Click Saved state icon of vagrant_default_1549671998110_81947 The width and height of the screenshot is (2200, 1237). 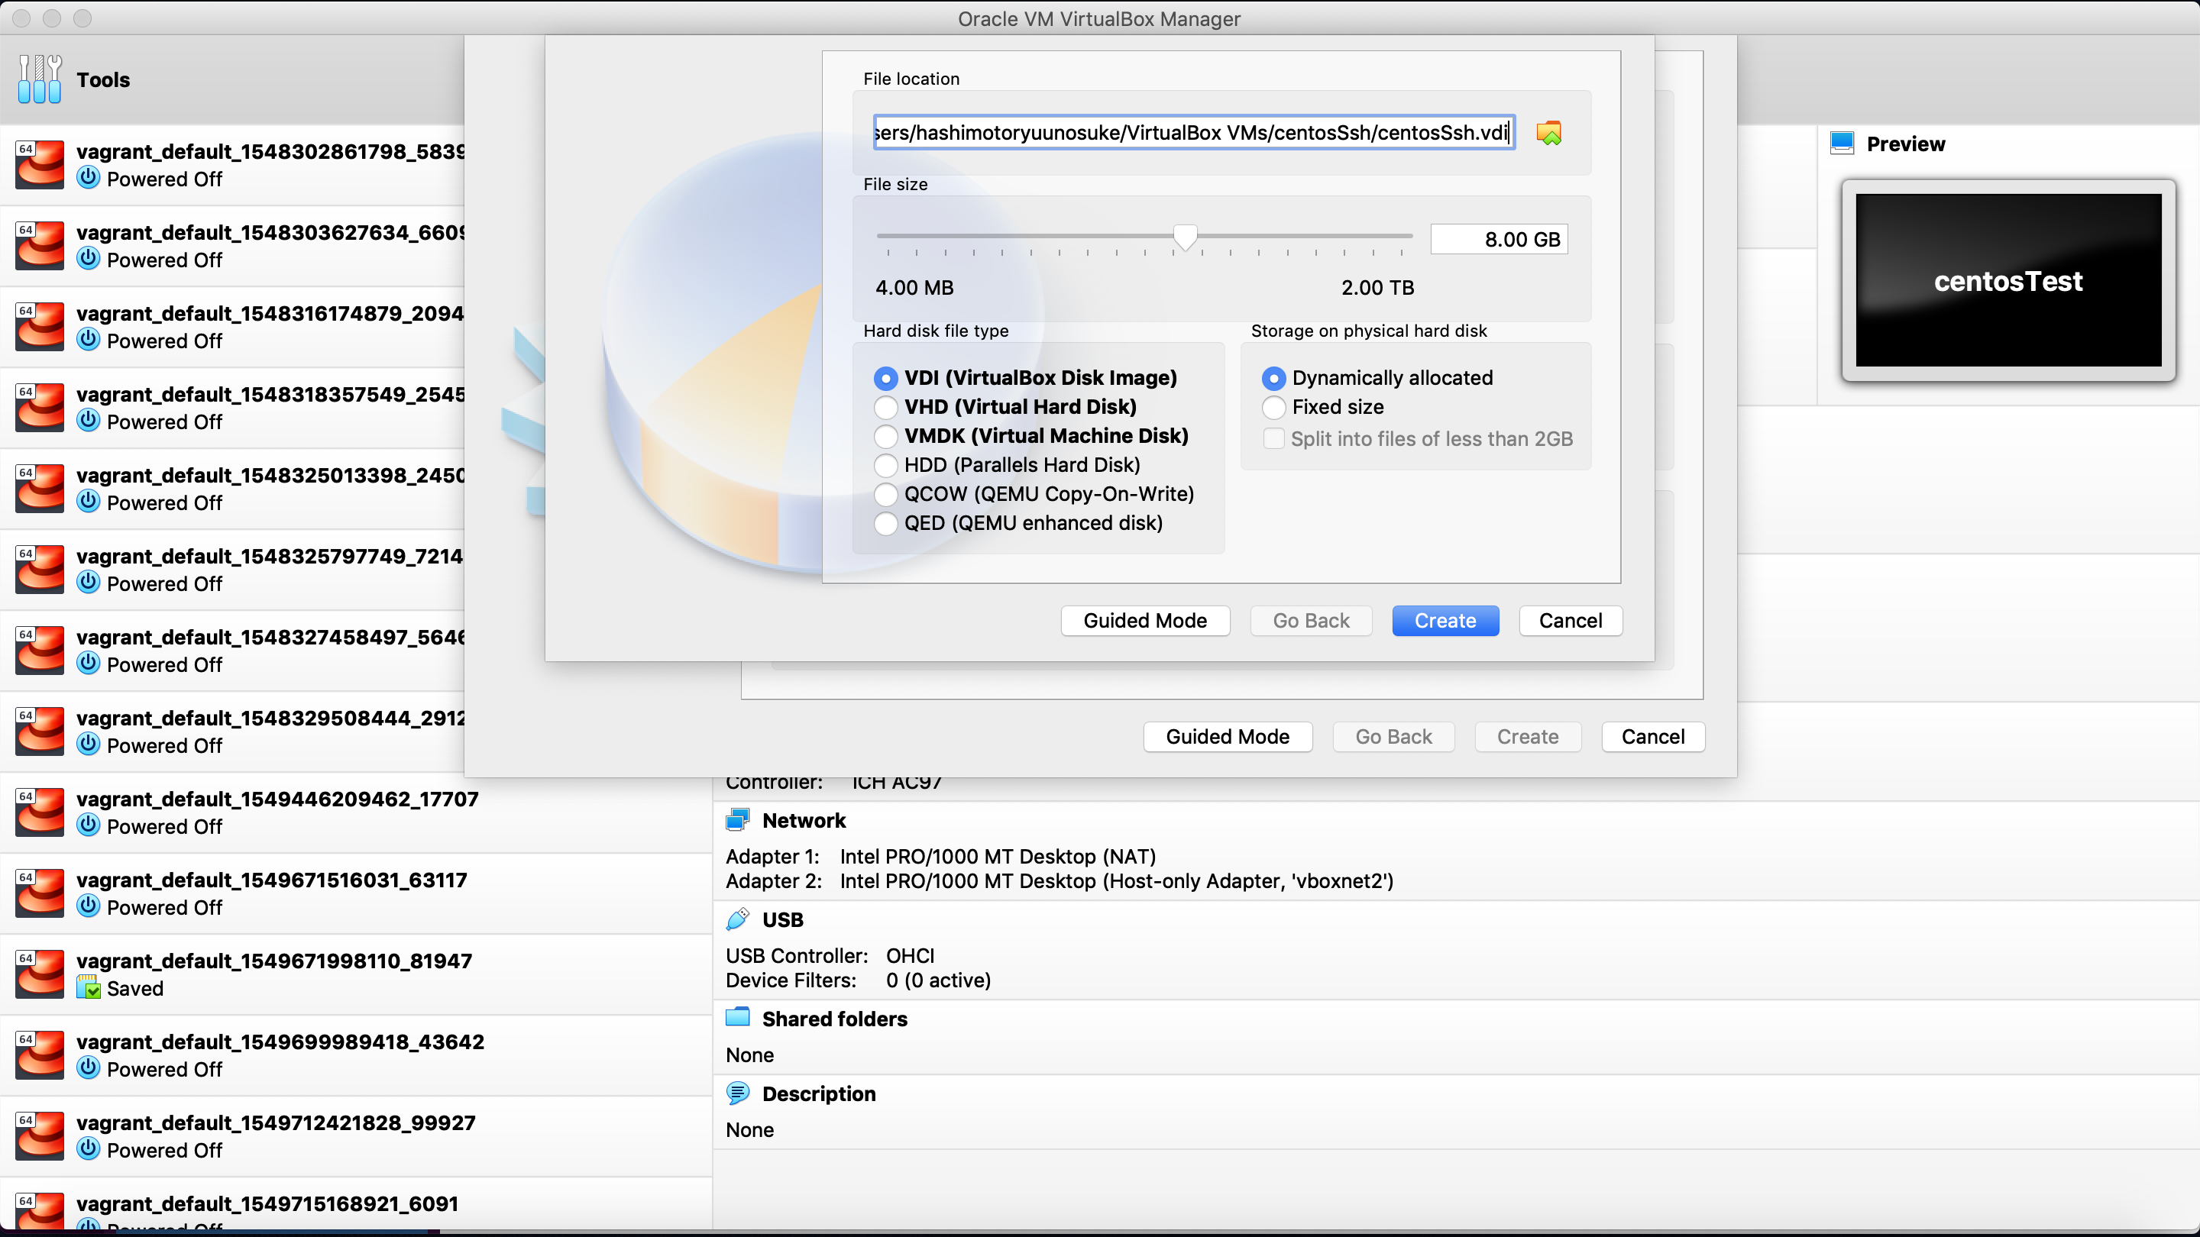point(88,988)
